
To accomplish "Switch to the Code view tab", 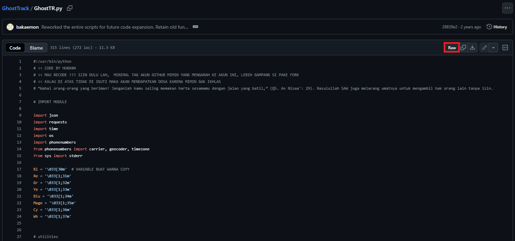I will pos(15,48).
